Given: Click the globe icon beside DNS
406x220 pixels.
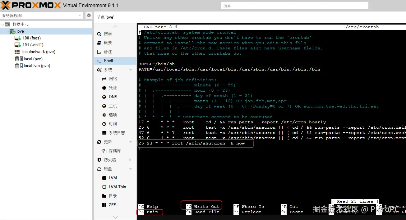Looking at the screenshot, I should (x=104, y=97).
